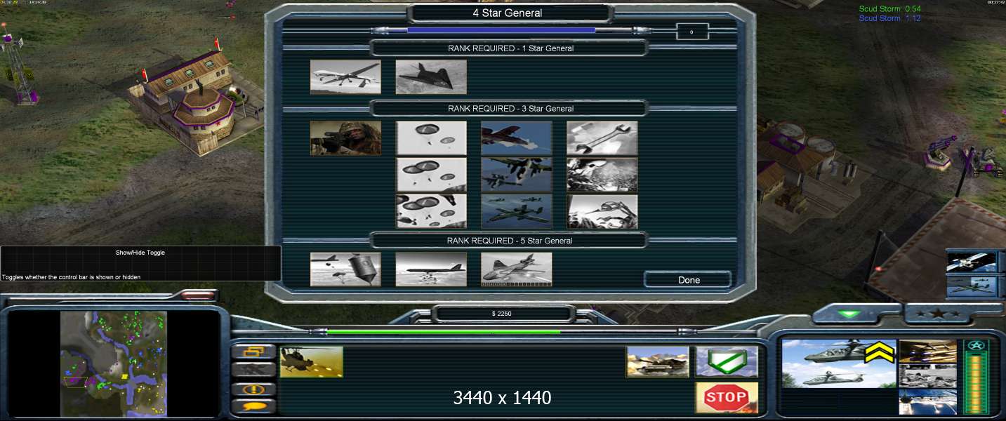Select the bottom Emergency Repair icon
This screenshot has height=421, width=1006.
click(x=602, y=211)
